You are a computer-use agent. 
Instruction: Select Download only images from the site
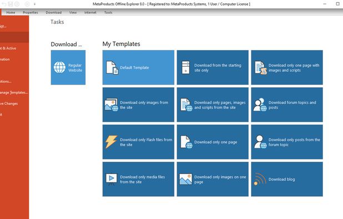138,104
